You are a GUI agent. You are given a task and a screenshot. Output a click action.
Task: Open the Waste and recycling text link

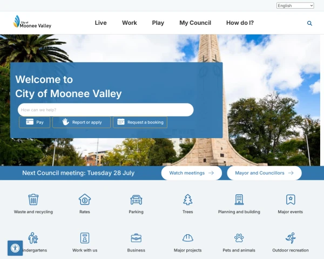(33, 212)
